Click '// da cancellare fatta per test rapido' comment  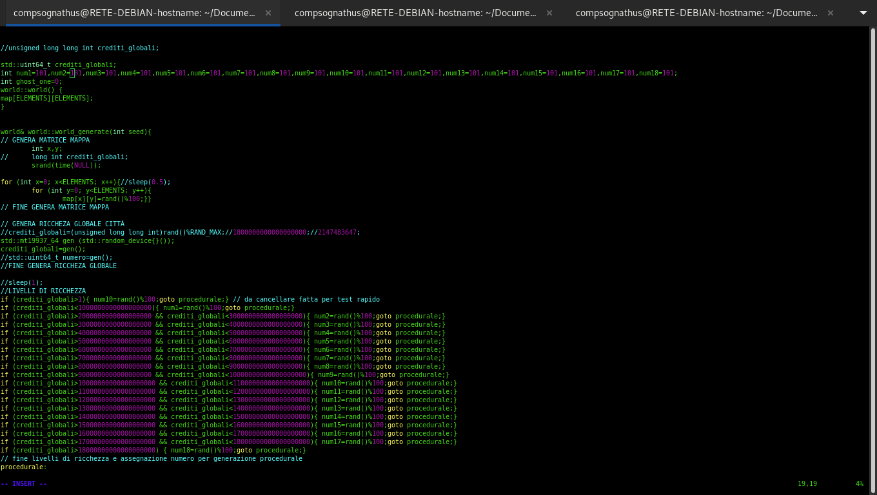click(x=306, y=299)
